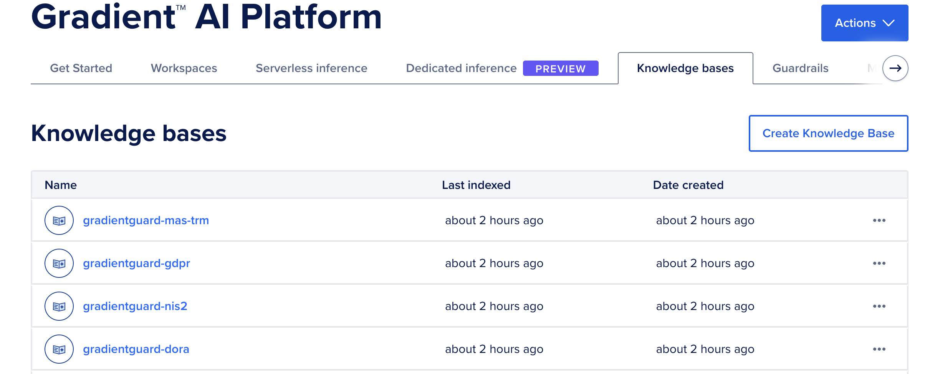
Task: Click the right arrow to show more tabs
Action: tap(895, 68)
